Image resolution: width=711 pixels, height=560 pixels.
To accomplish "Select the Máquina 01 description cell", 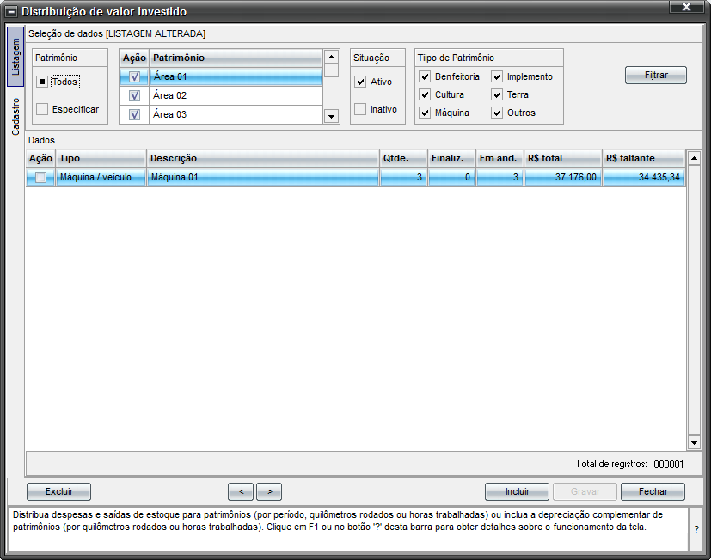I will point(263,177).
